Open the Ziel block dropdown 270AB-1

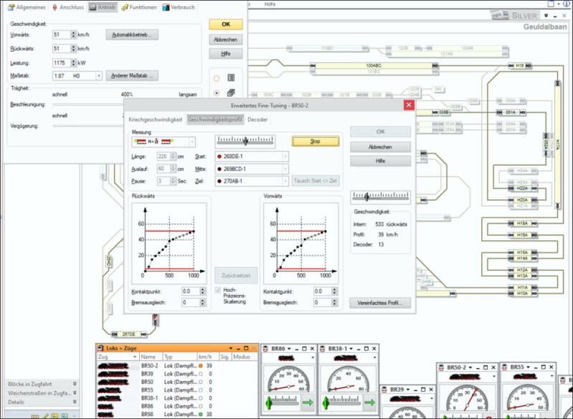coord(285,181)
